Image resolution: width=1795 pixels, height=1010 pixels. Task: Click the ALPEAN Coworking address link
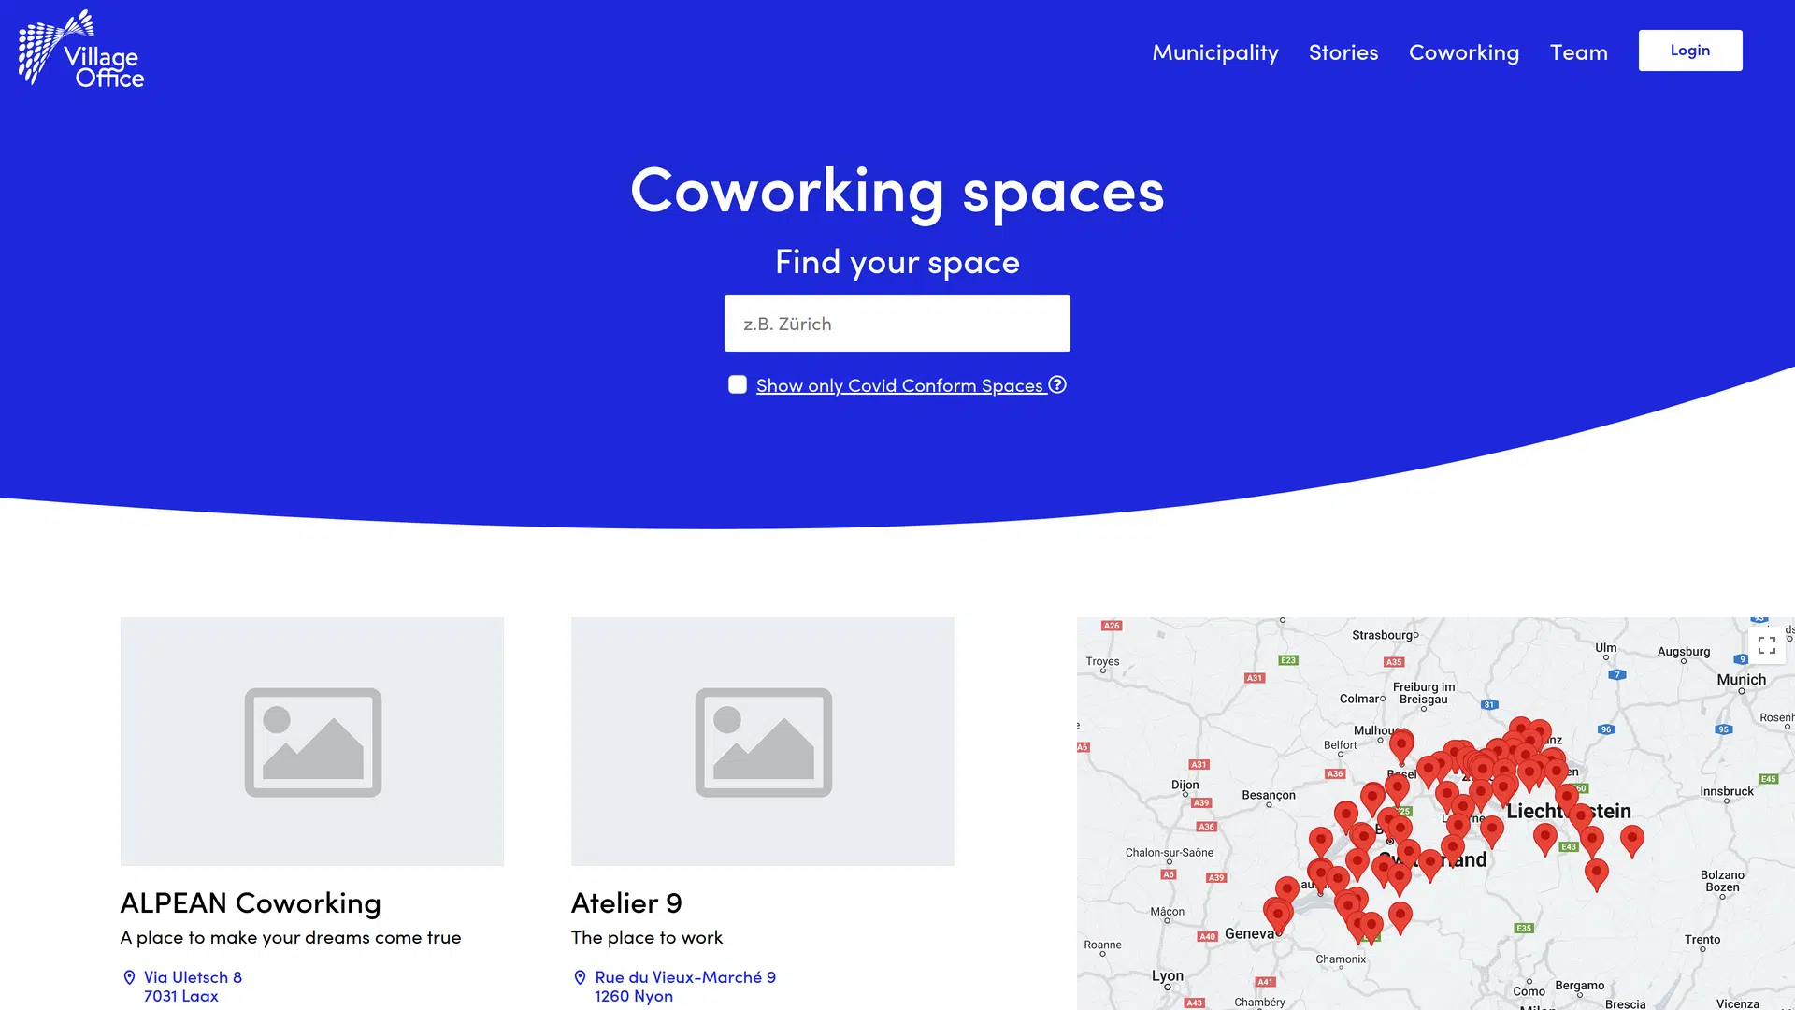tap(193, 986)
